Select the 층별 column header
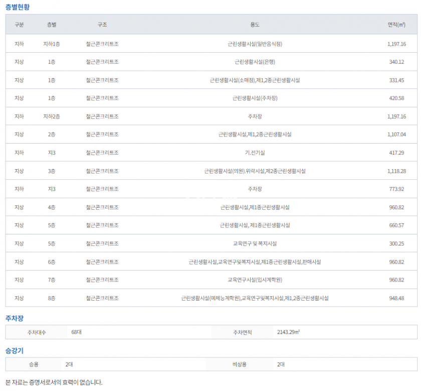The width and height of the screenshot is (421, 391). (52, 25)
